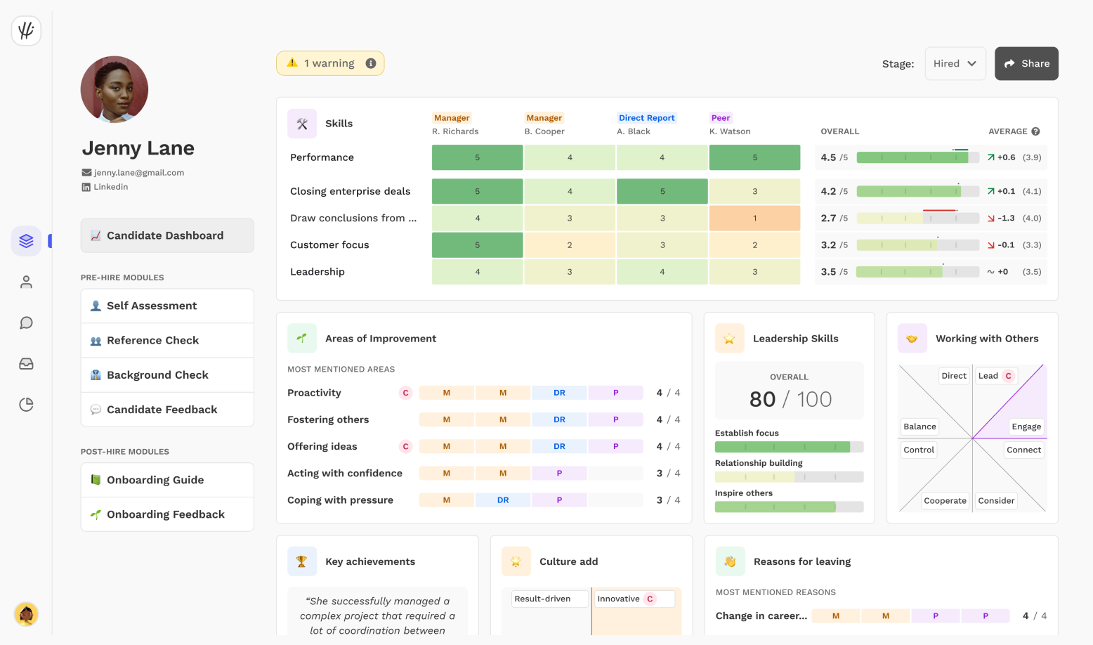
Task: Click the Performance overall score bar
Action: [917, 157]
